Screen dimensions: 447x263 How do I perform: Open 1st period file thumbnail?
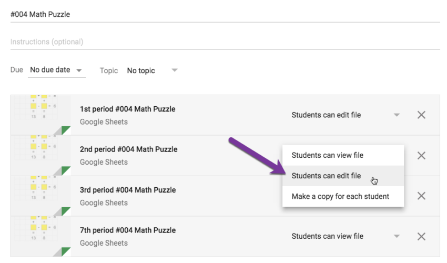click(41, 115)
